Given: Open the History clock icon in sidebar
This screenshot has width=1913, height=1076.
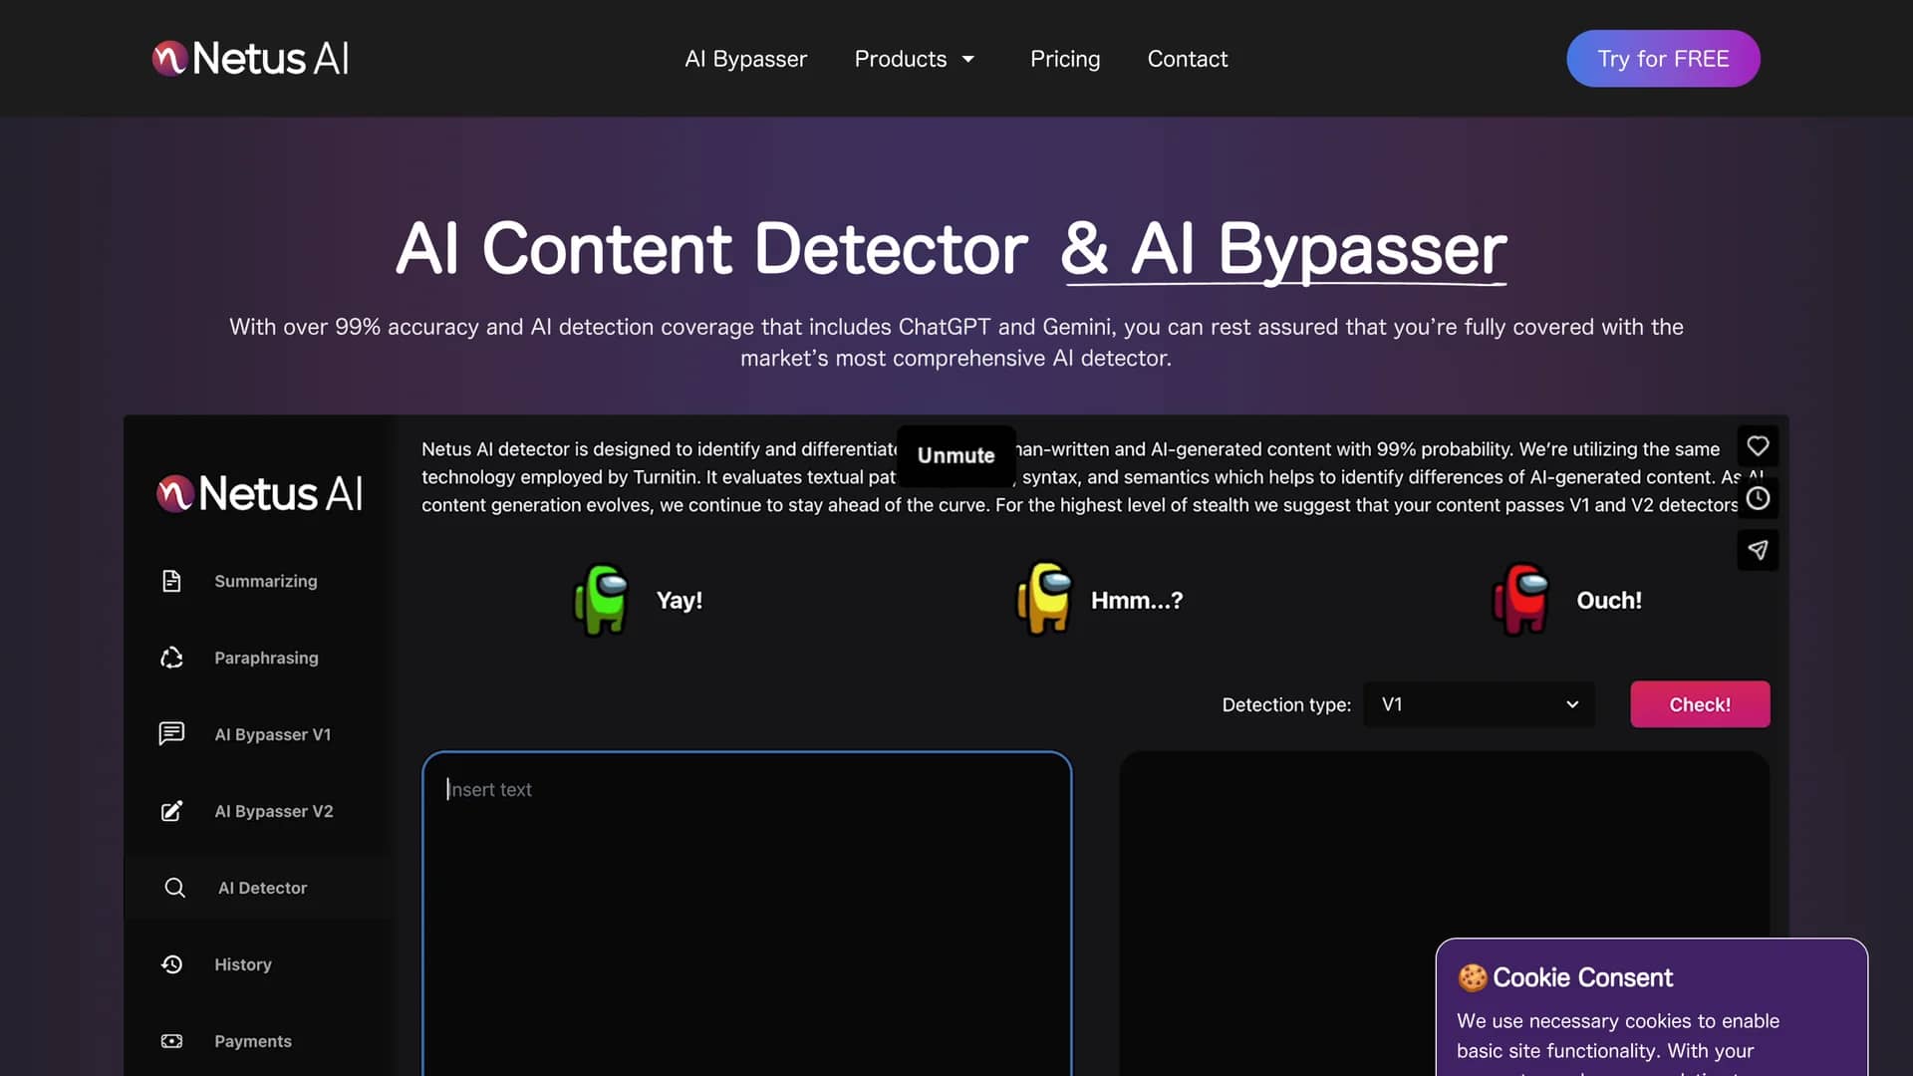Looking at the screenshot, I should click(x=171, y=964).
